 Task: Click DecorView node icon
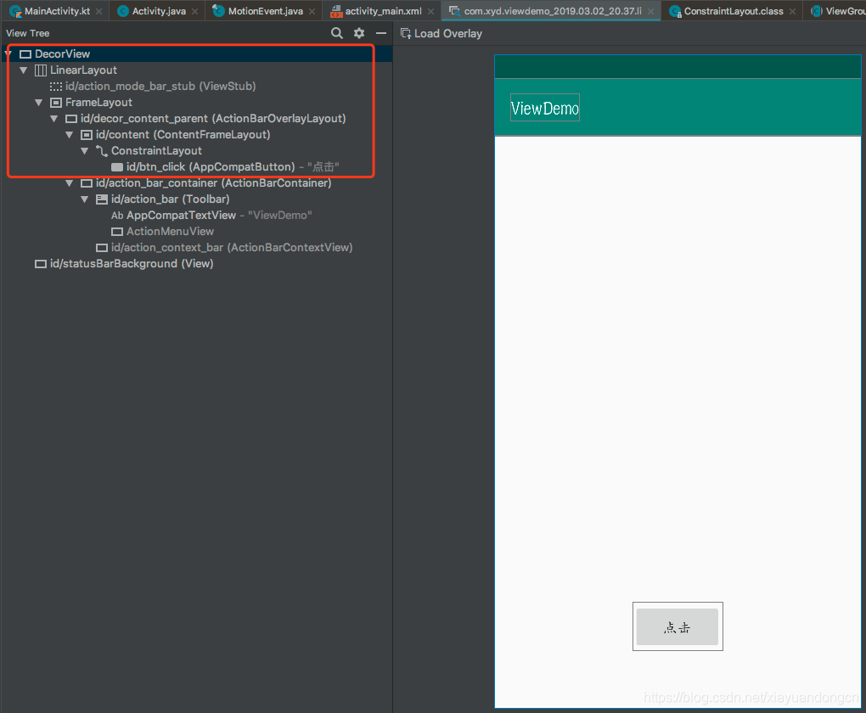point(25,54)
